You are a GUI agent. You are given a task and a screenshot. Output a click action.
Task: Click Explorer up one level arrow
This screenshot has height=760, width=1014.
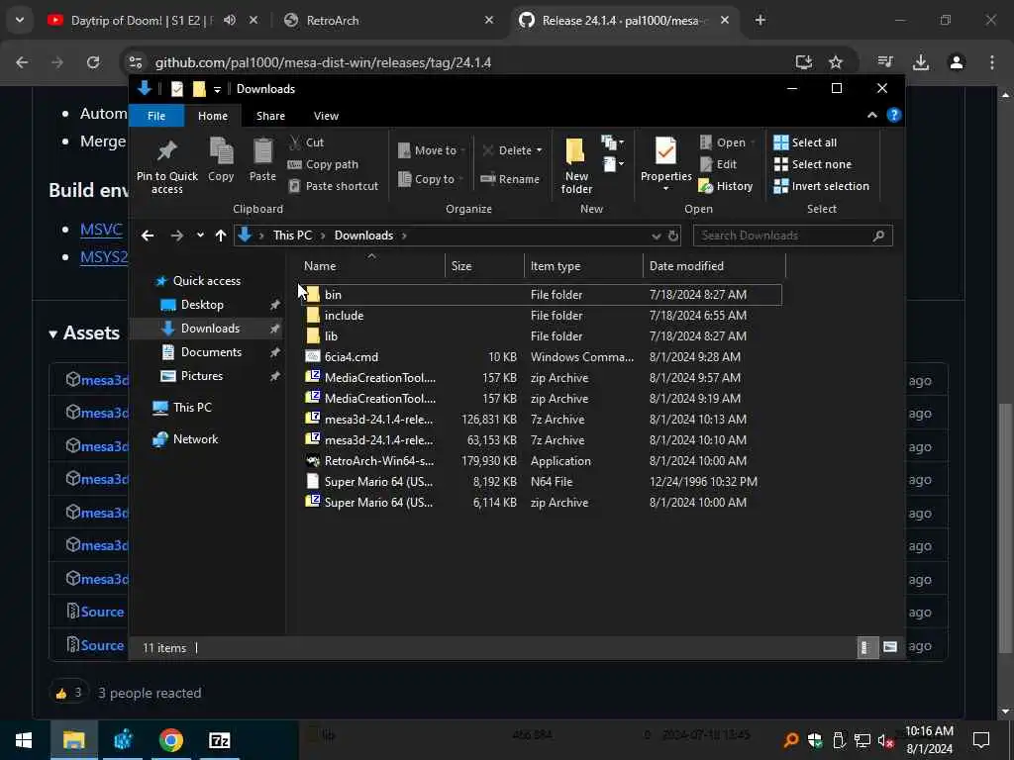[x=221, y=236]
